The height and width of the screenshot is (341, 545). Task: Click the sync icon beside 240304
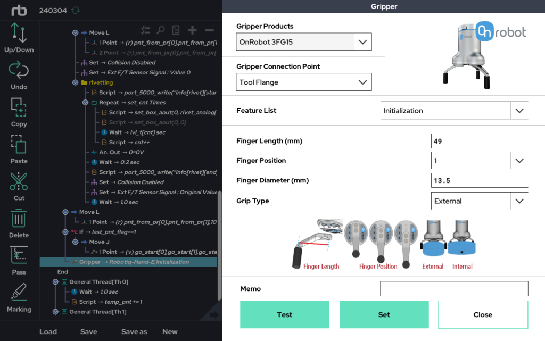click(x=76, y=11)
